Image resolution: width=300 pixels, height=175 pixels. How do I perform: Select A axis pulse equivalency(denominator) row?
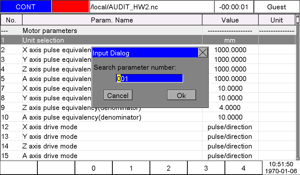click(148, 117)
